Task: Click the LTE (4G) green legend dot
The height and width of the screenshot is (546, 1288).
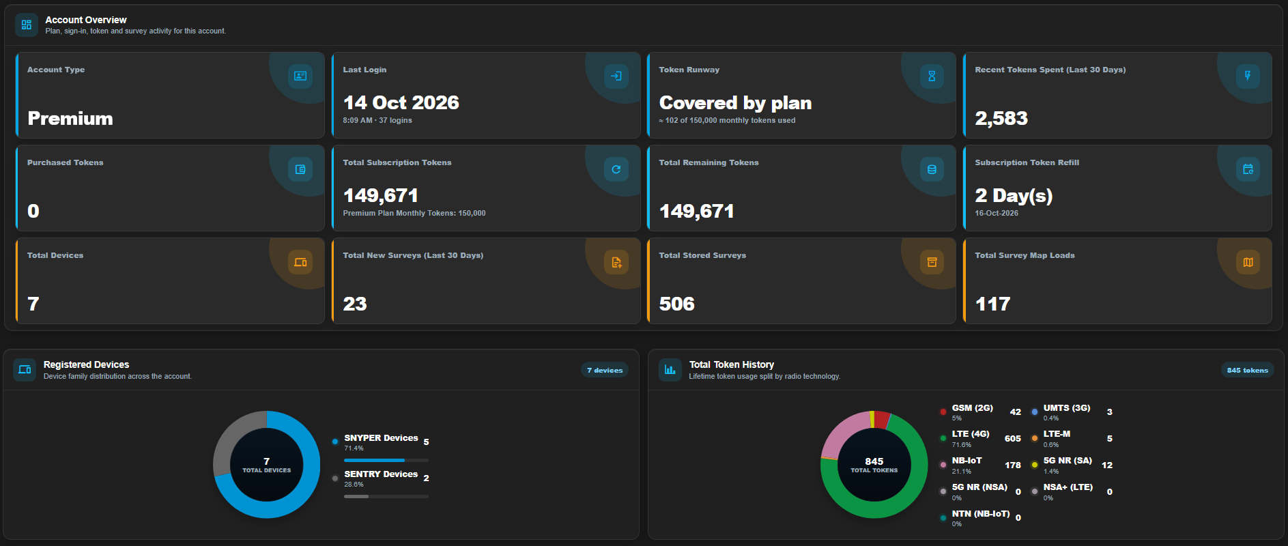Action: [943, 438]
